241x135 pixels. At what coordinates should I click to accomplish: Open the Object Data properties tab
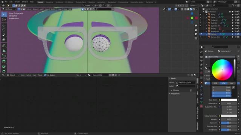pyautogui.click(x=201, y=102)
